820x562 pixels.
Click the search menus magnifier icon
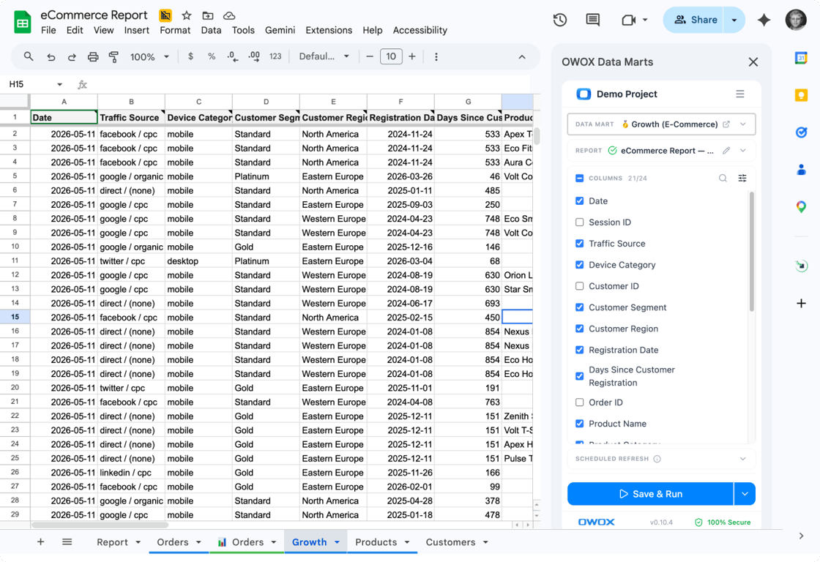(29, 56)
